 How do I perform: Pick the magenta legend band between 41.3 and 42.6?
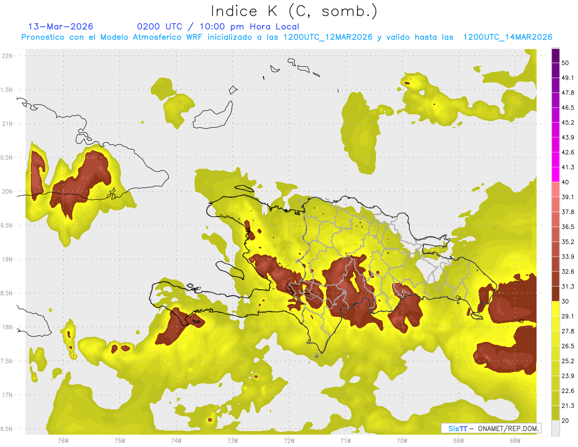coord(555,160)
